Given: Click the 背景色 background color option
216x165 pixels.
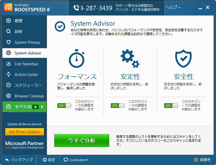Looking at the screenshot, I should 202,160.
